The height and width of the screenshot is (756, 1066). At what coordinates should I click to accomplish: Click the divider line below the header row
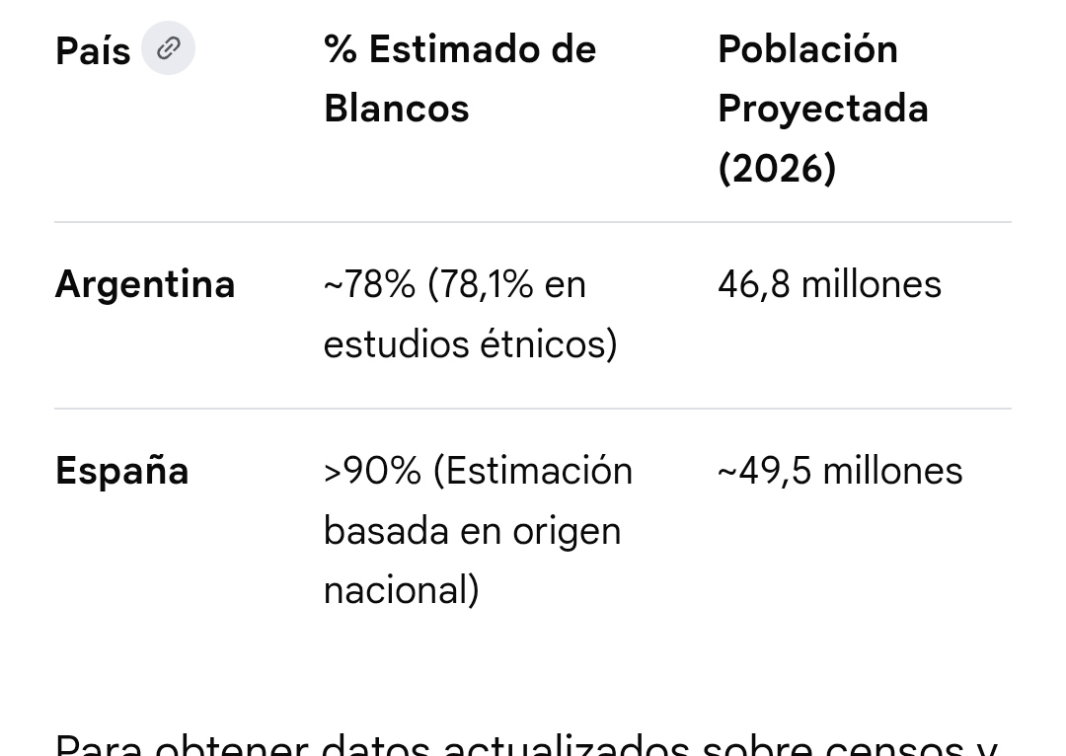pyautogui.click(x=533, y=222)
